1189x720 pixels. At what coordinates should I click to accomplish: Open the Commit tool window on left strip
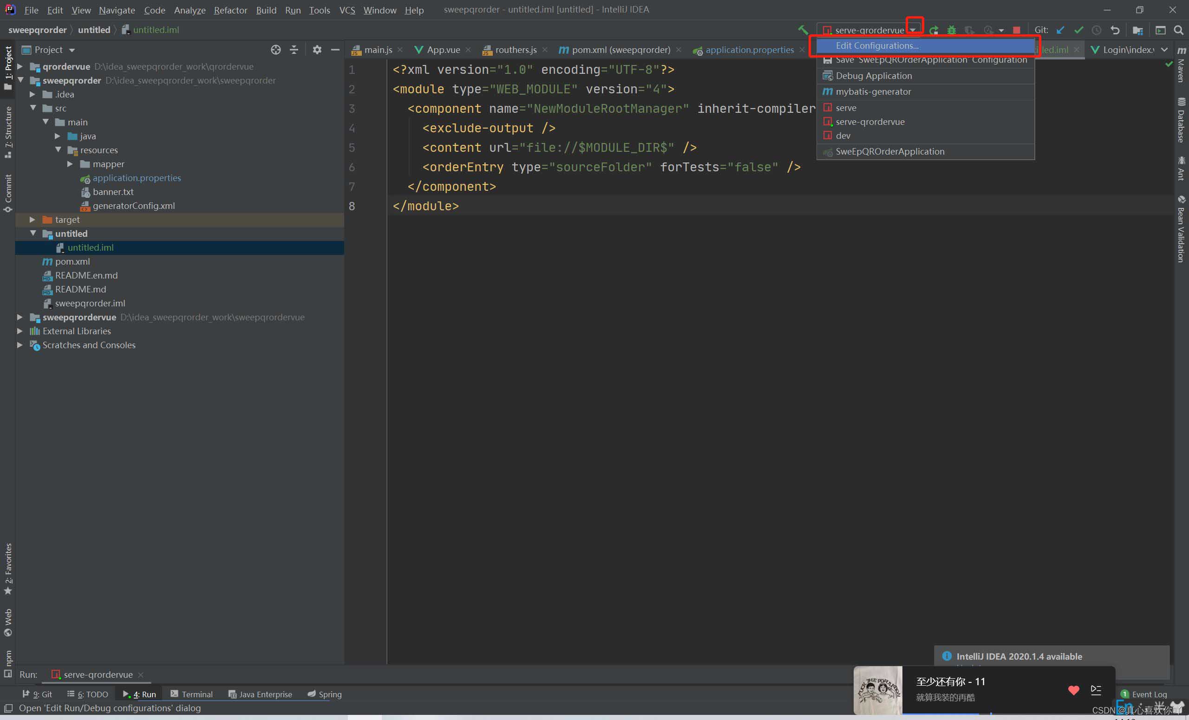click(8, 194)
